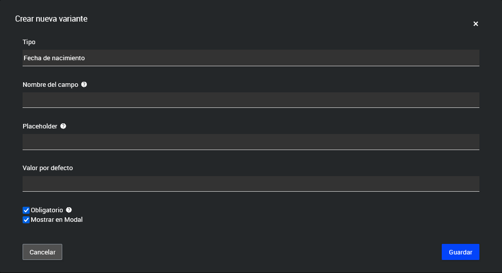Click the 'Mostrar en Modal' label text
The image size is (502, 273).
pyautogui.click(x=57, y=220)
